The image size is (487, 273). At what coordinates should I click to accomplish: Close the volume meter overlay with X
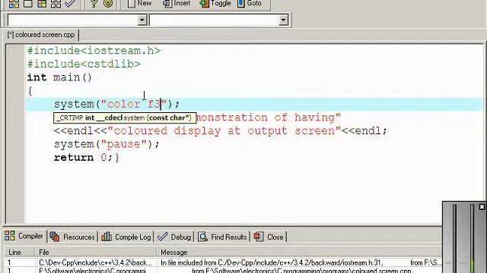coord(482,207)
